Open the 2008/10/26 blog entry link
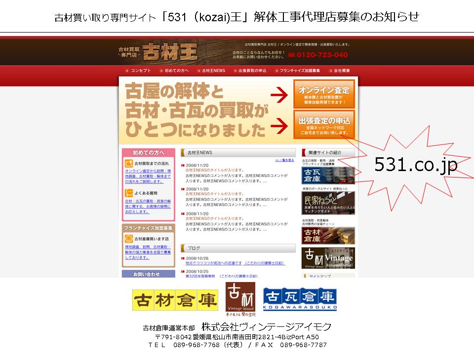Image resolution: width=474 pixels, height=355 pixels. point(235,263)
